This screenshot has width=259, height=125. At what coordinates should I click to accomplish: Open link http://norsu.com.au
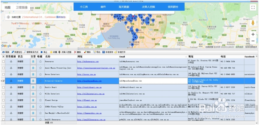(x=87, y=74)
